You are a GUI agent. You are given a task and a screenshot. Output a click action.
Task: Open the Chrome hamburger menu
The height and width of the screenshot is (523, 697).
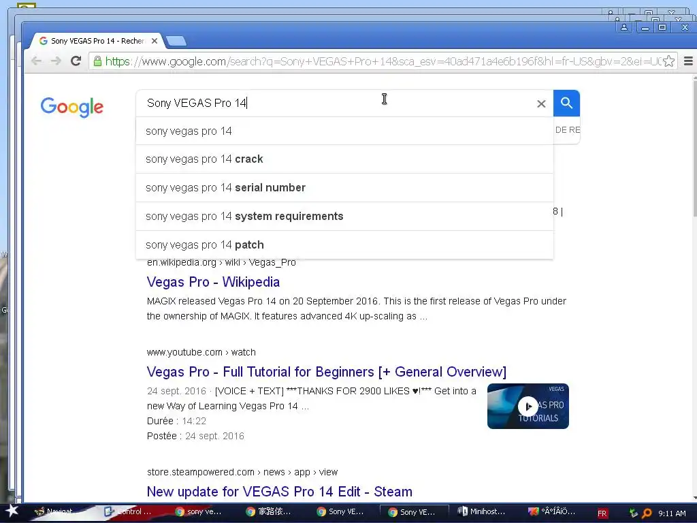click(x=688, y=61)
